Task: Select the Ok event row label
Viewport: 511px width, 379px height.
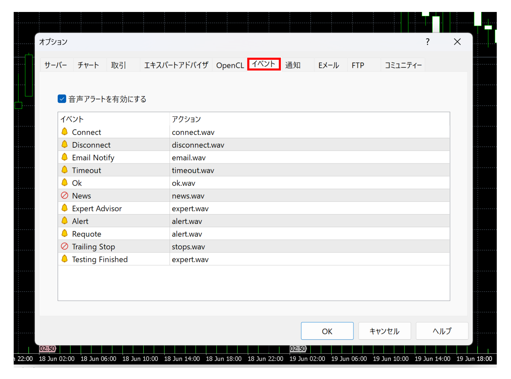Action: coord(77,183)
